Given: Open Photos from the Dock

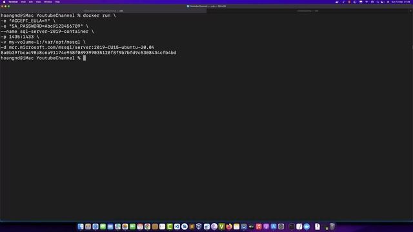Looking at the screenshot, I should [x=125, y=226].
